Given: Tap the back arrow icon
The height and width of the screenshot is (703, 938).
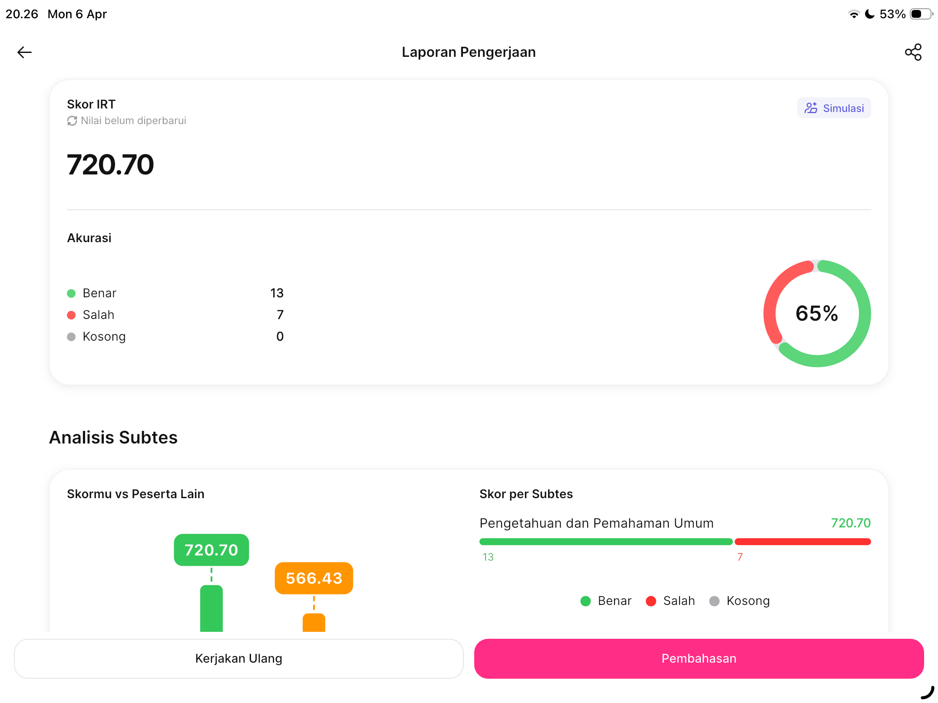Looking at the screenshot, I should pyautogui.click(x=24, y=53).
